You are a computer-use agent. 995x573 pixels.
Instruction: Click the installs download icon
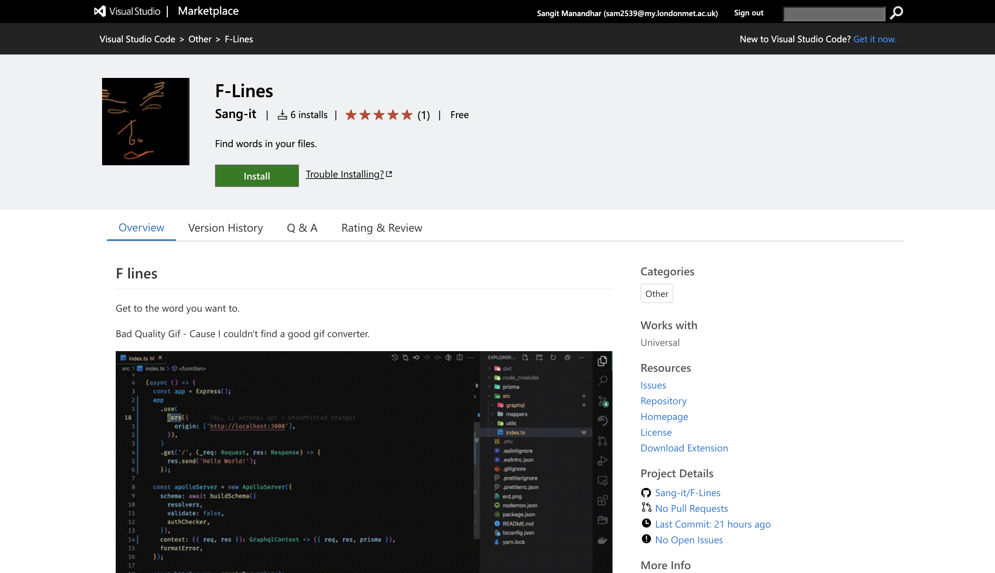[282, 115]
